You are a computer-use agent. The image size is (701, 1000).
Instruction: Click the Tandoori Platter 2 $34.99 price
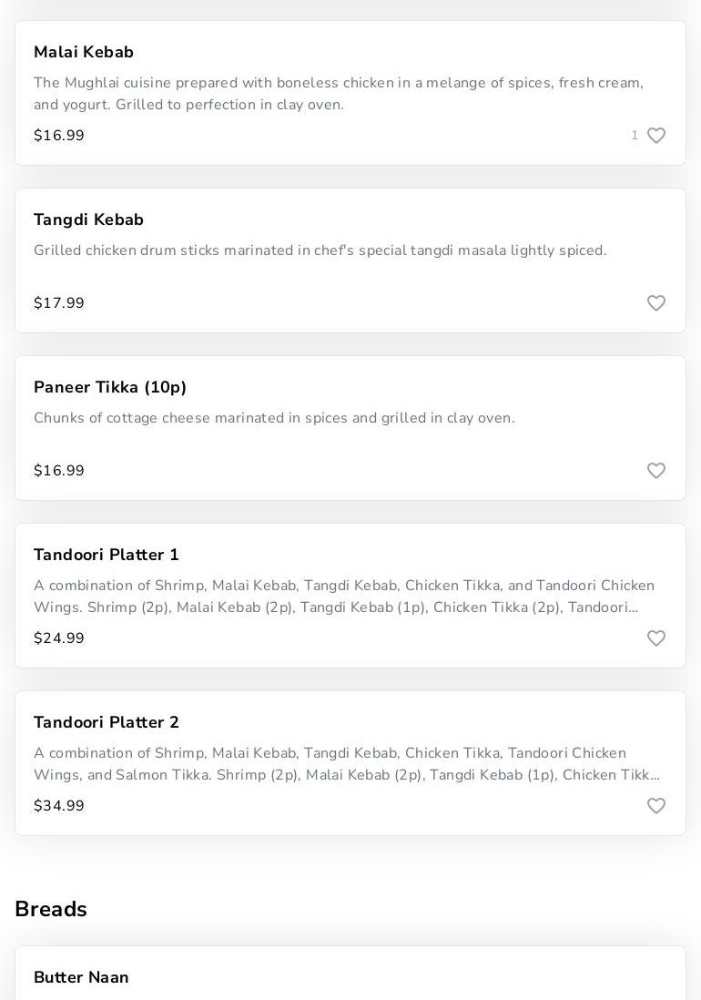coord(59,806)
